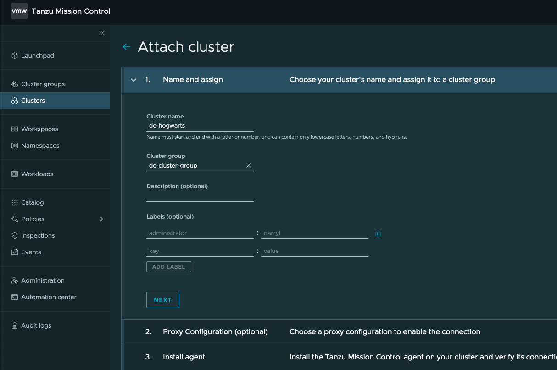
Task: Click the Namespaces icon in sidebar
Action: click(15, 146)
